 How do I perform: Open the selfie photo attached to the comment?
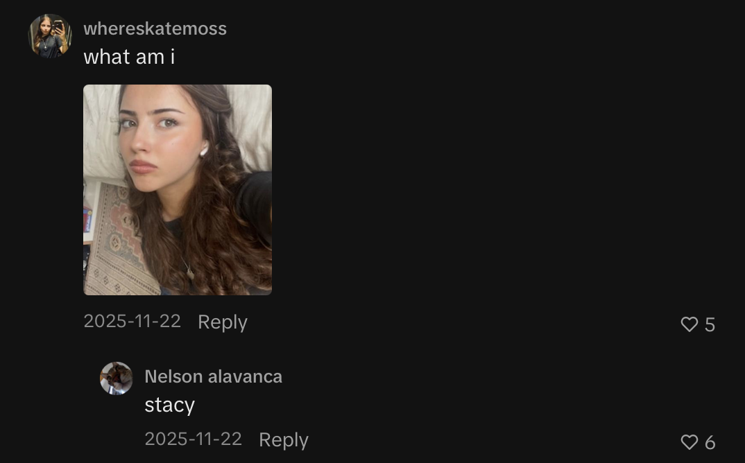point(178,190)
